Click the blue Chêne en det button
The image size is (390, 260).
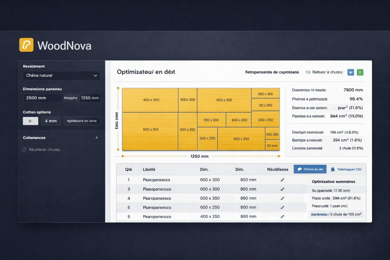click(310, 169)
